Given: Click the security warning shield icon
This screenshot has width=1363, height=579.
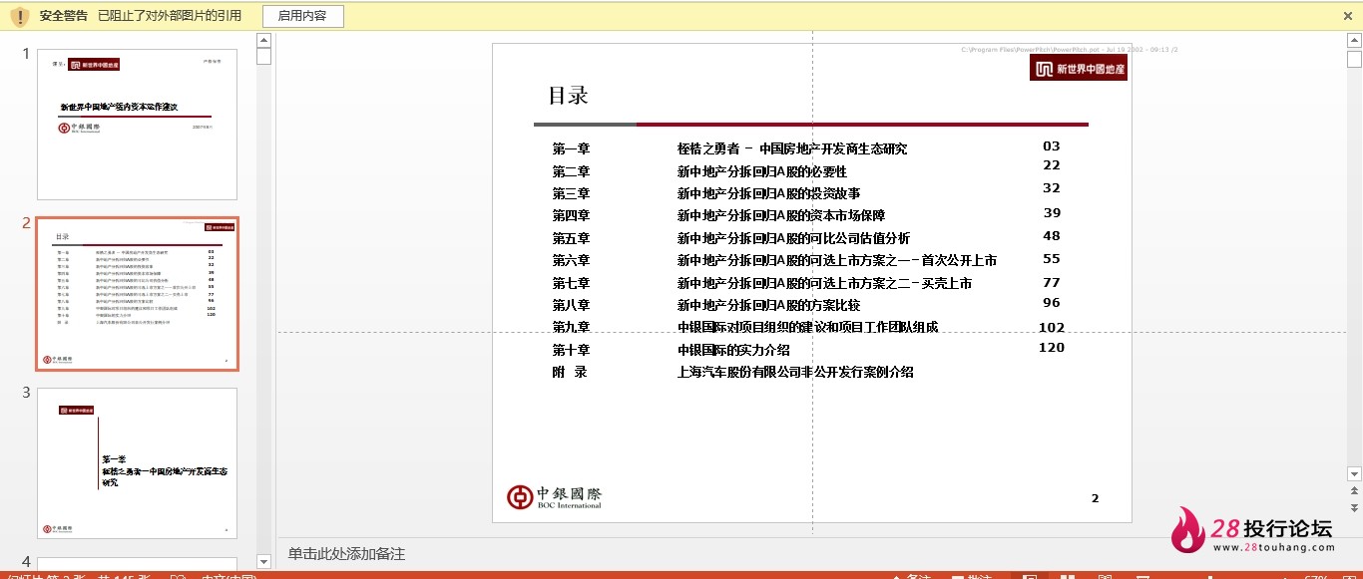Looking at the screenshot, I should [20, 16].
